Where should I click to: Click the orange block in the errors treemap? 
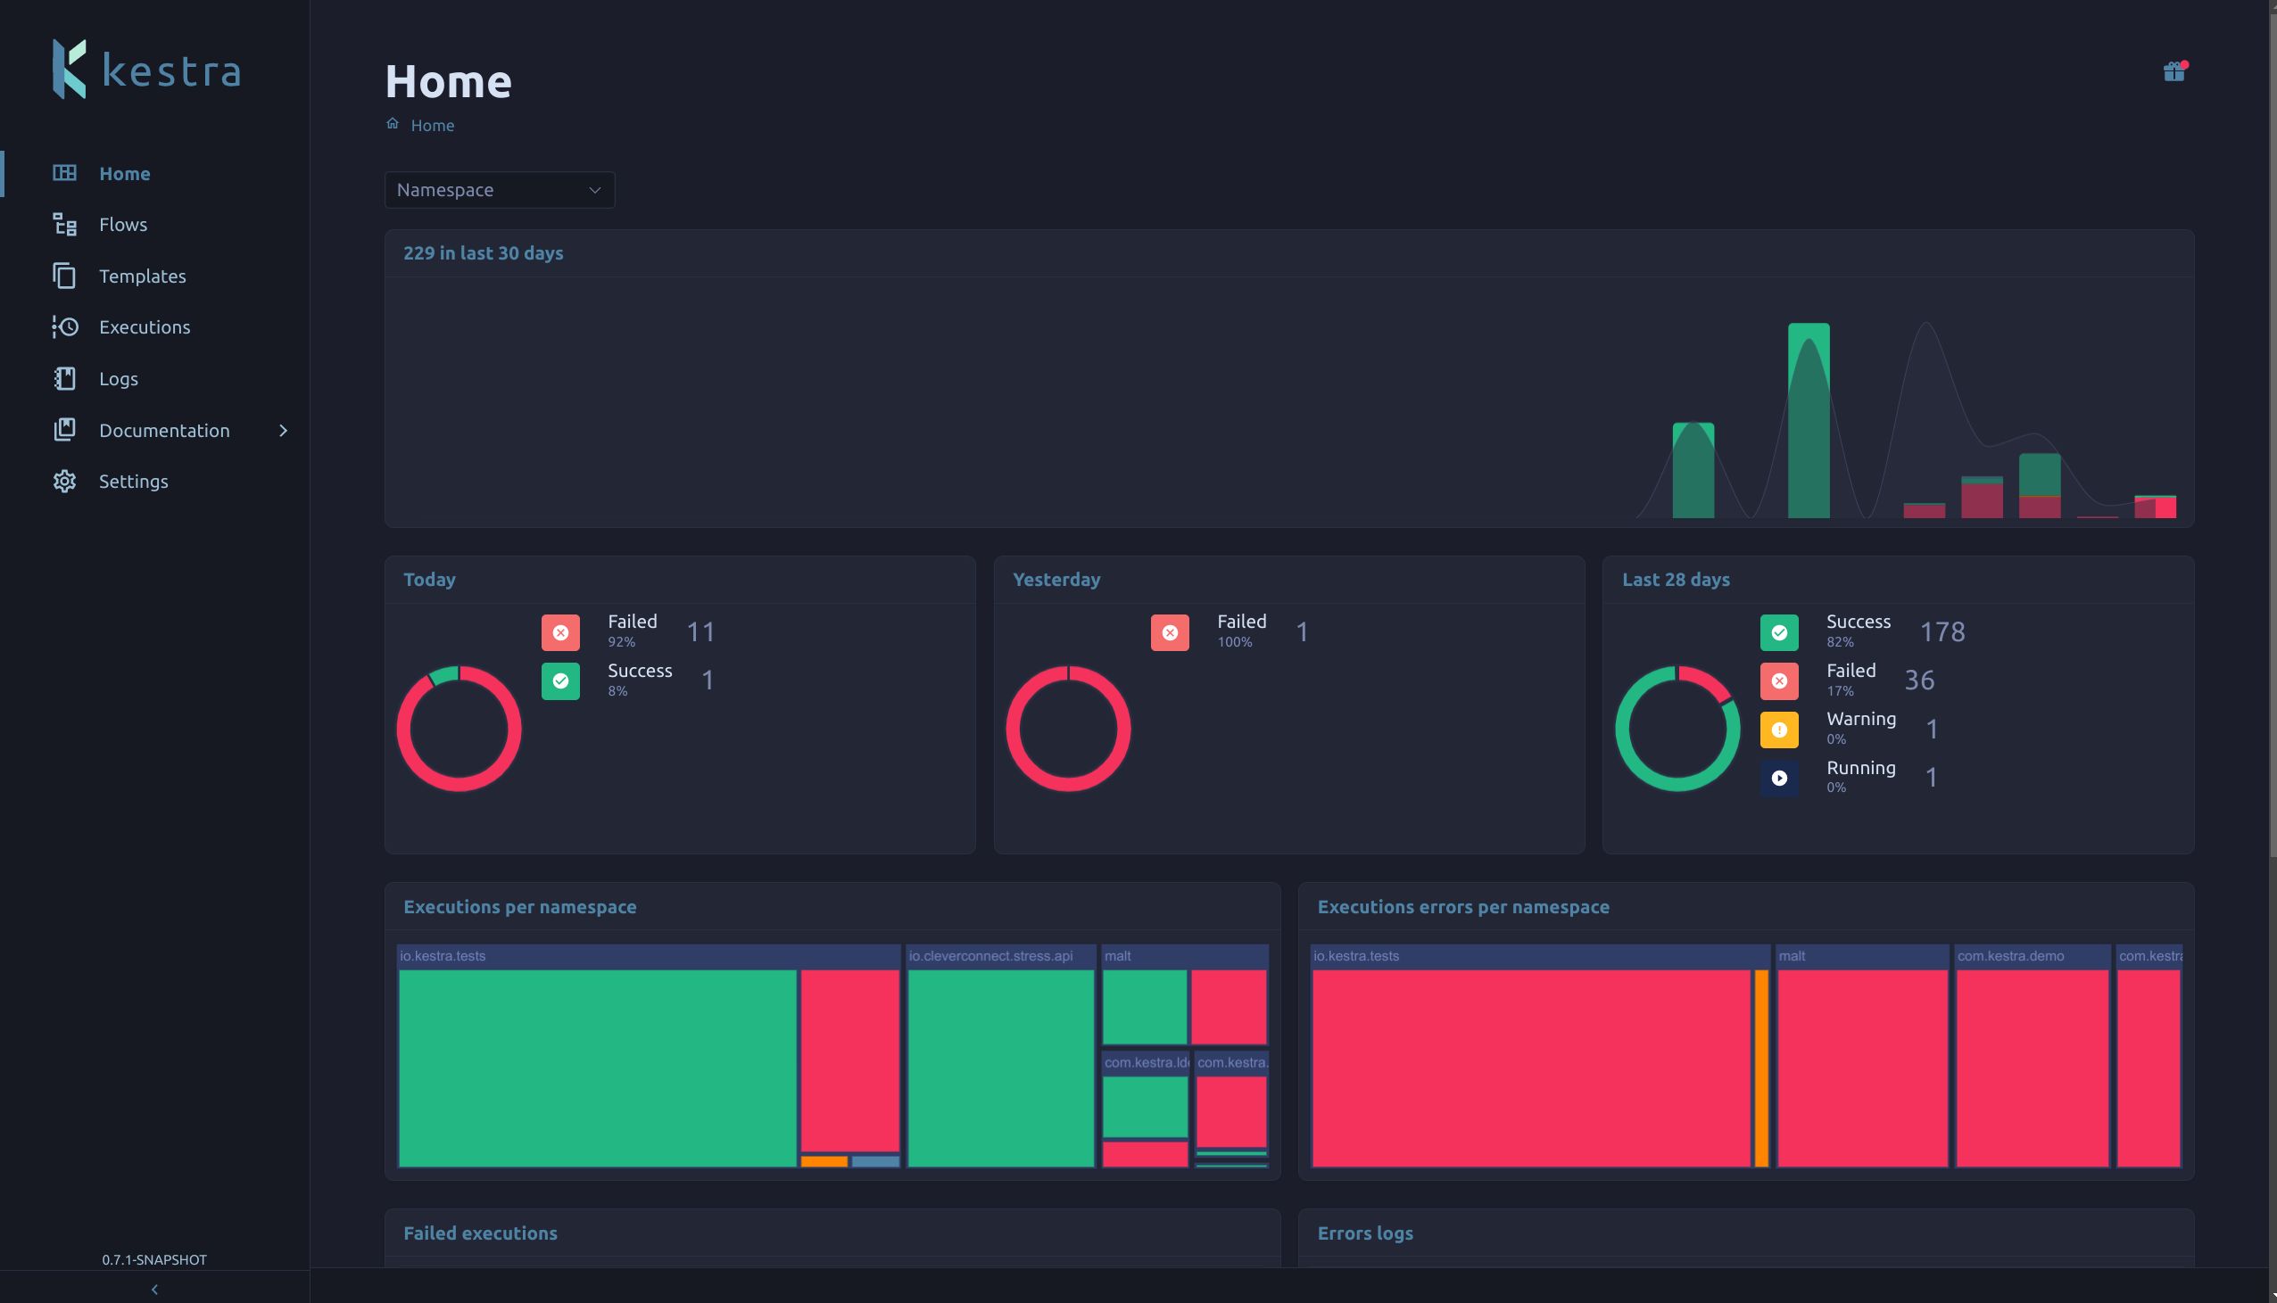[x=1760, y=1068]
